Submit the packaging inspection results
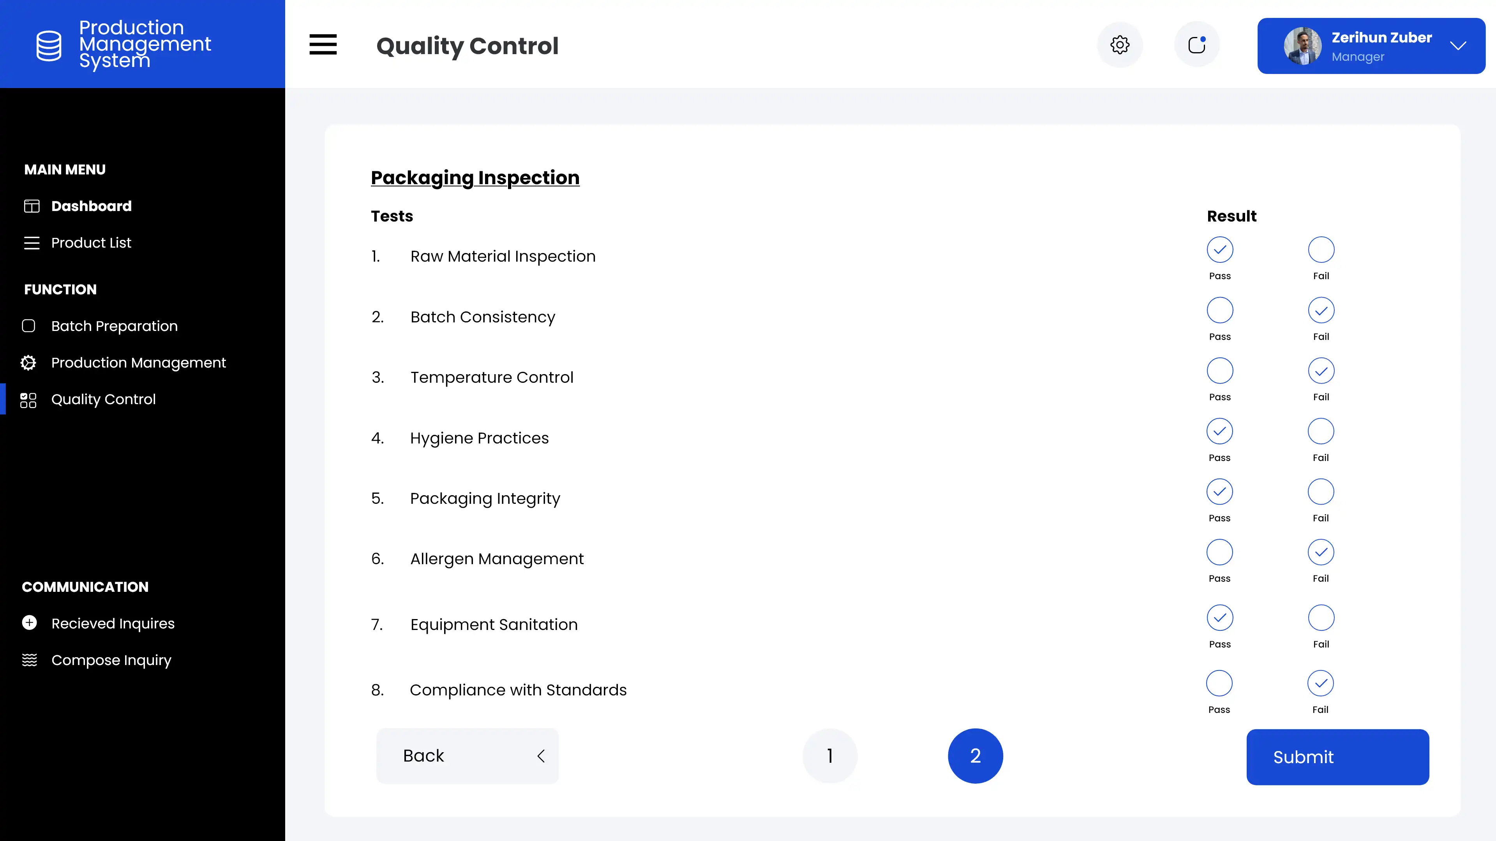This screenshot has width=1496, height=841. pyautogui.click(x=1337, y=757)
